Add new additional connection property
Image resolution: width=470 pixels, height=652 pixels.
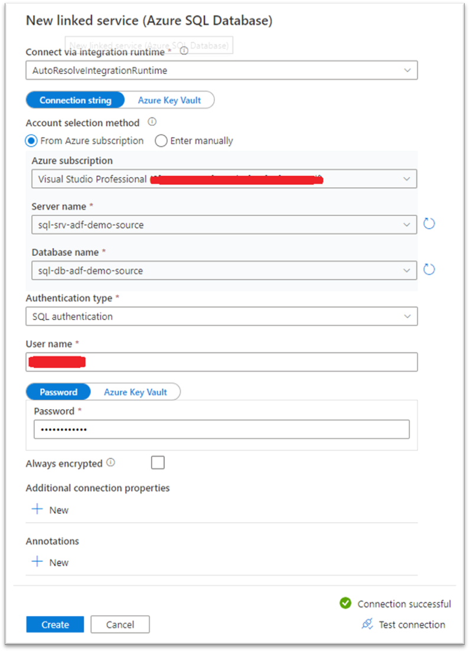(x=50, y=510)
